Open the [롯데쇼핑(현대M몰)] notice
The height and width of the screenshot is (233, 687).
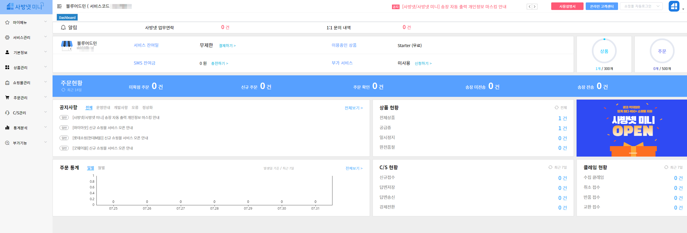click(110, 138)
